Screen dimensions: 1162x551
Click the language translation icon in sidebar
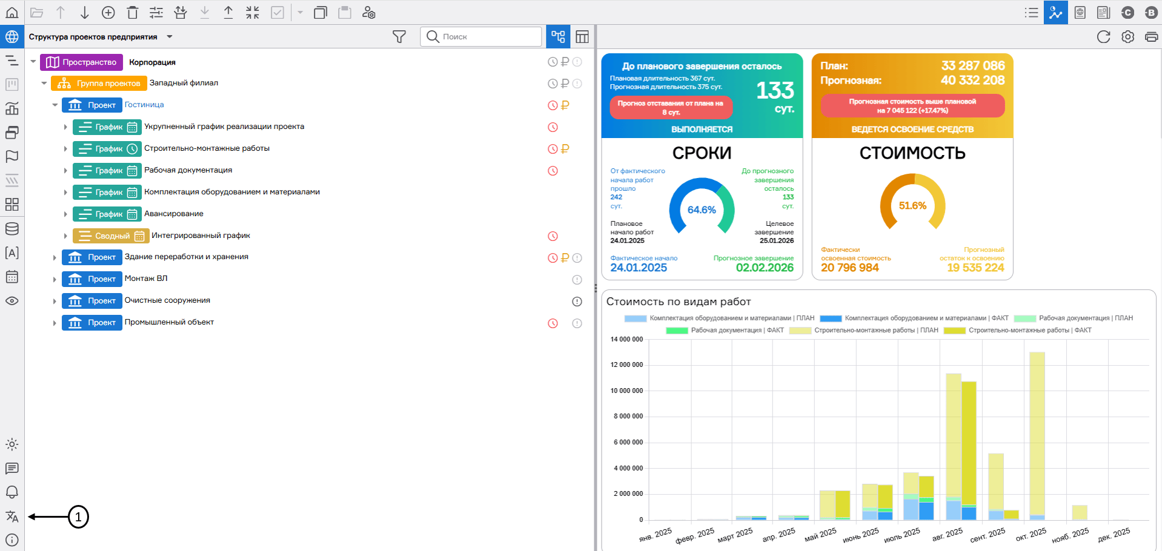[12, 516]
